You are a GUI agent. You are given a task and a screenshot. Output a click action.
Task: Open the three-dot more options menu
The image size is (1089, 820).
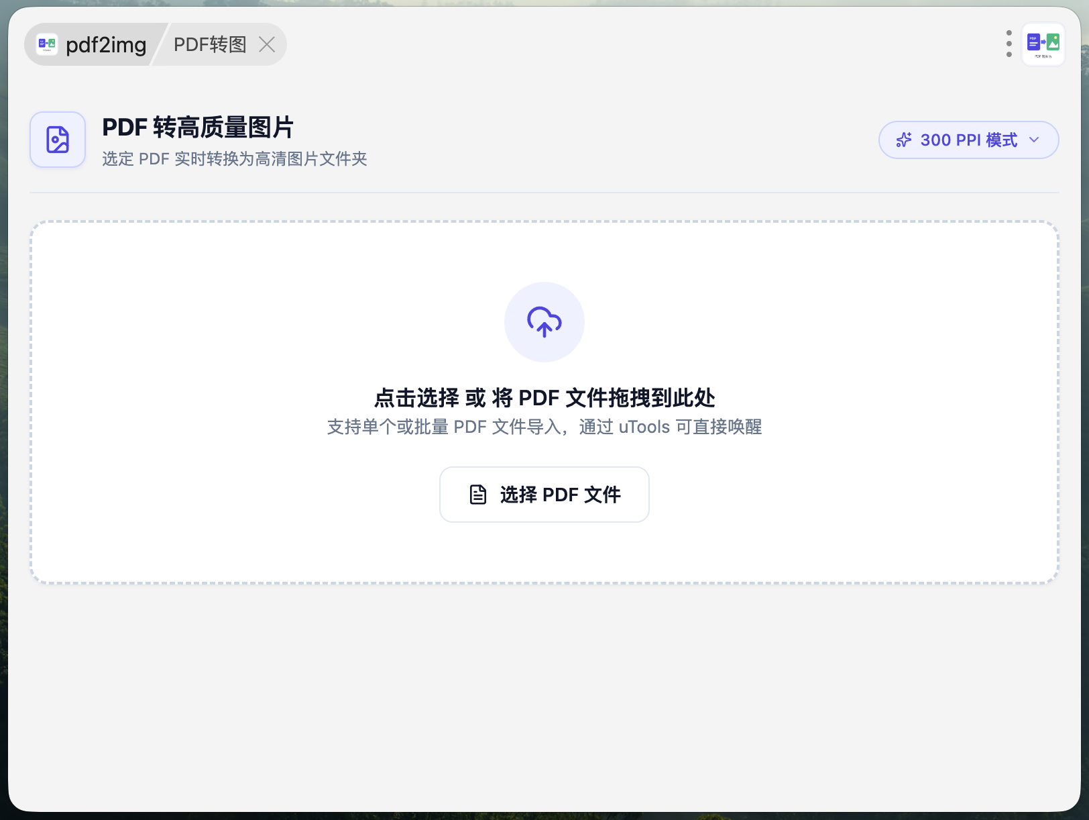1009,44
